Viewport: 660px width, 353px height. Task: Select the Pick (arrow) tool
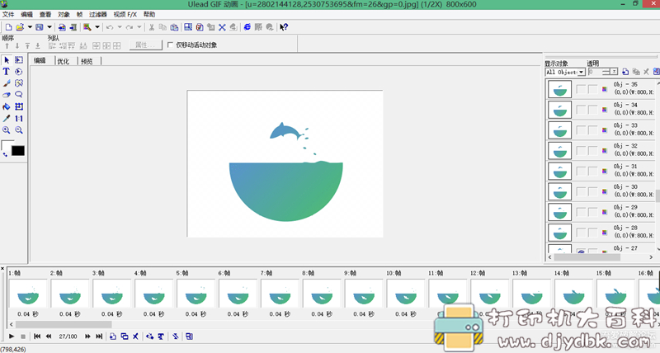(x=7, y=60)
